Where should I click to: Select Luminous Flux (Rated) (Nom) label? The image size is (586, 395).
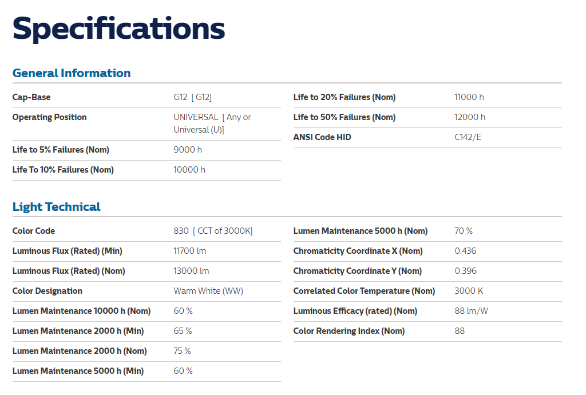[x=69, y=271]
